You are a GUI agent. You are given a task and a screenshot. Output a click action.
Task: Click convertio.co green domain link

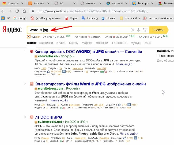point(48,56)
